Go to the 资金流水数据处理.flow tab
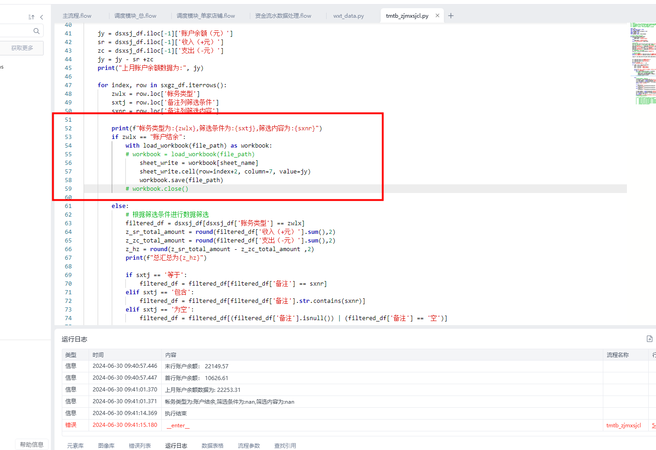This screenshot has width=656, height=450. pyautogui.click(x=283, y=16)
